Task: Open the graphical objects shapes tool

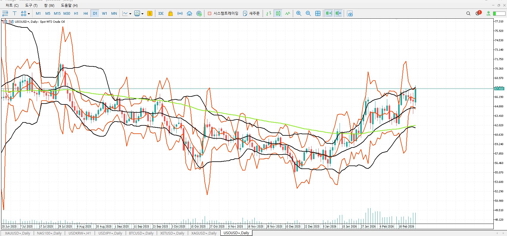Action: pyautogui.click(x=24, y=13)
